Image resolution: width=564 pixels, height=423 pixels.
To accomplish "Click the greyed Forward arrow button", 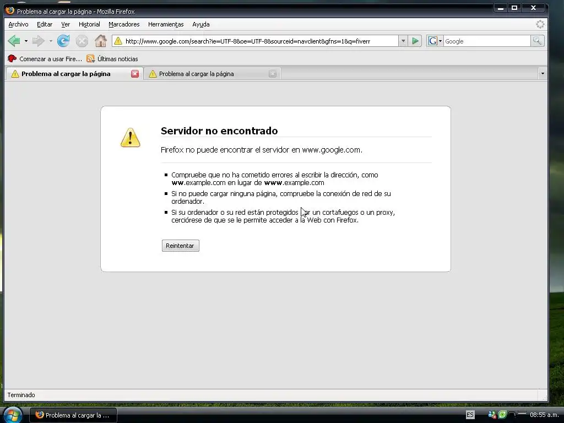I will coord(38,41).
